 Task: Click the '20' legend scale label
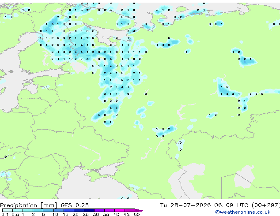click(76, 214)
